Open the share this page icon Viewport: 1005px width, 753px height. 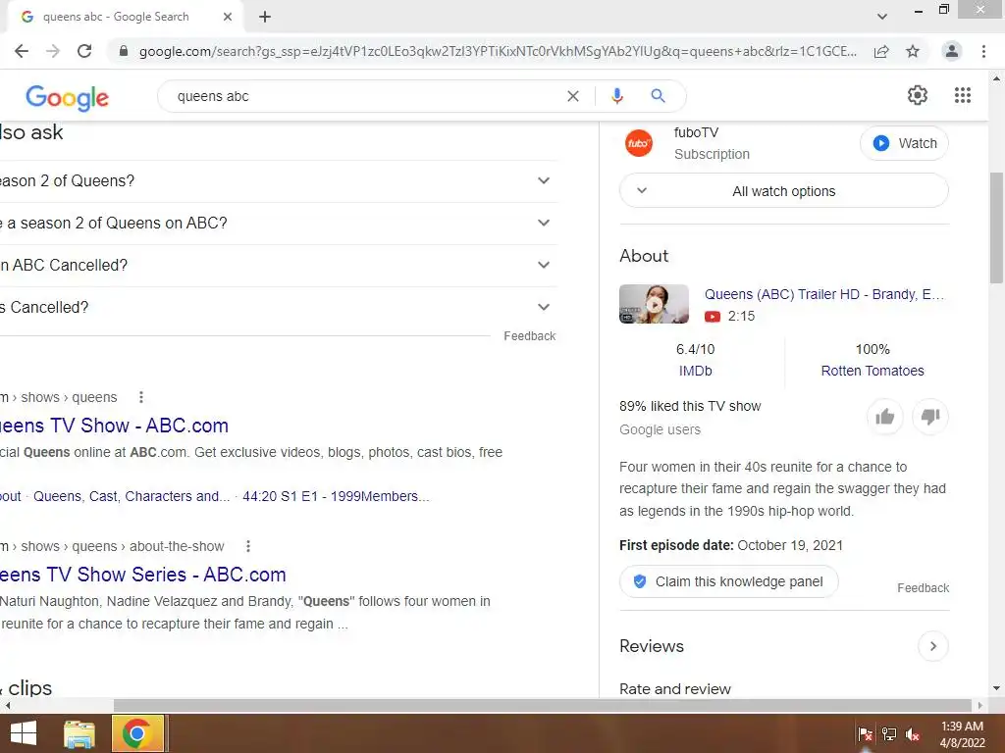pyautogui.click(x=881, y=51)
